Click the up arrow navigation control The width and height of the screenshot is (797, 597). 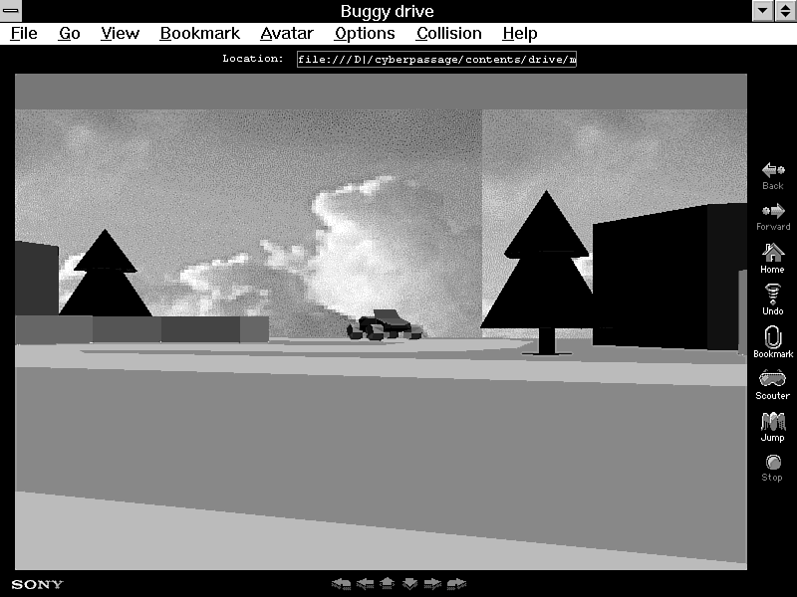point(388,583)
